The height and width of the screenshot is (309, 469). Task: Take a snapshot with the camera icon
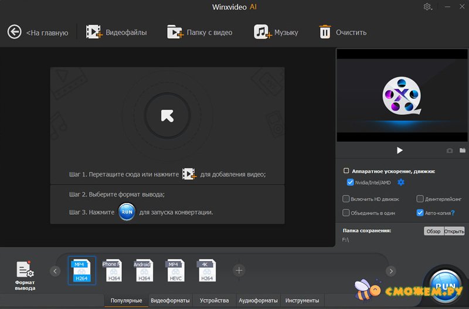[450, 151]
